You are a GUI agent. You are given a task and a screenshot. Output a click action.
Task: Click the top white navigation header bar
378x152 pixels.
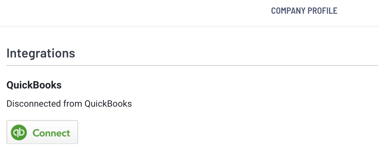(189, 13)
